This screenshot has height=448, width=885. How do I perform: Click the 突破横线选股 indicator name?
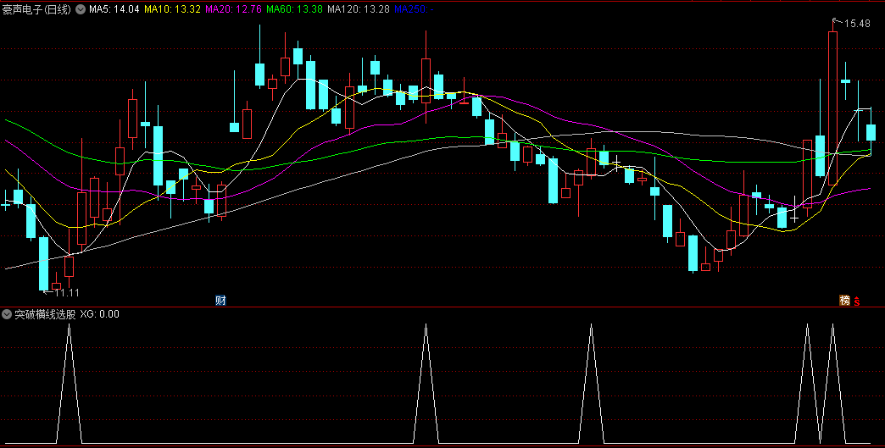click(x=45, y=314)
